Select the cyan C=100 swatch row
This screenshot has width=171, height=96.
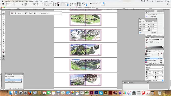(154, 60)
